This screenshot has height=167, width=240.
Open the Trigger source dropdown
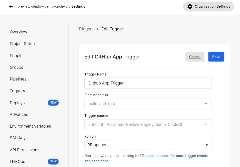click(148, 125)
